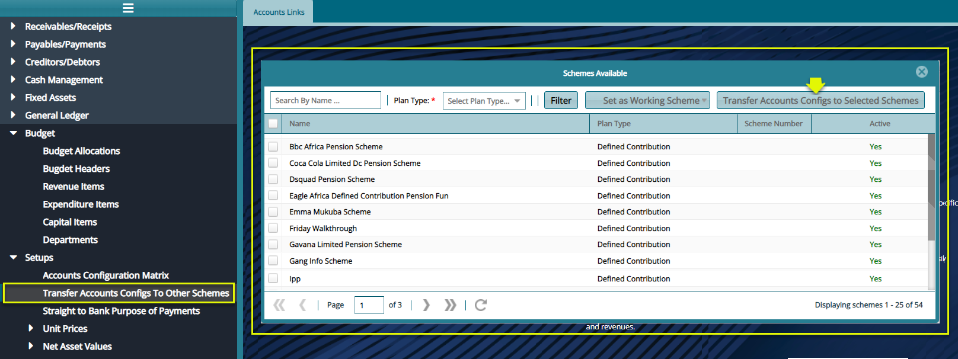Check the Gang Info Scheme row
This screenshot has width=958, height=359.
point(273,261)
